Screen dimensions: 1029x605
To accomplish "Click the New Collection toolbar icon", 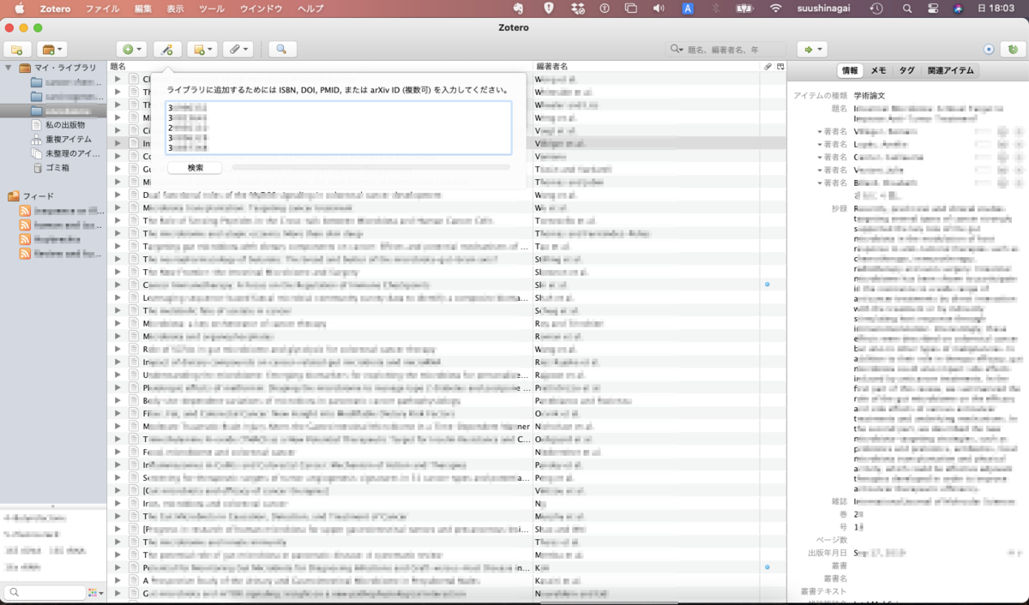I will point(18,50).
